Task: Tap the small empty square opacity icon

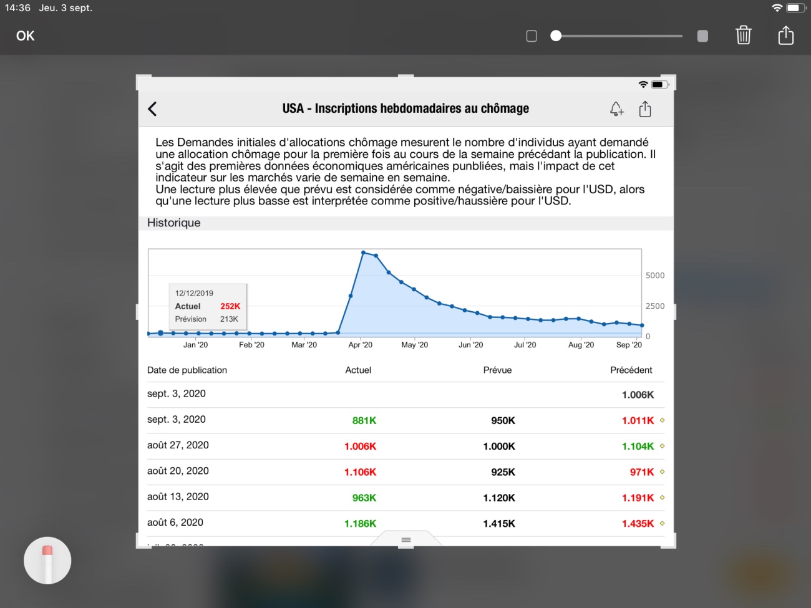Action: [x=532, y=36]
